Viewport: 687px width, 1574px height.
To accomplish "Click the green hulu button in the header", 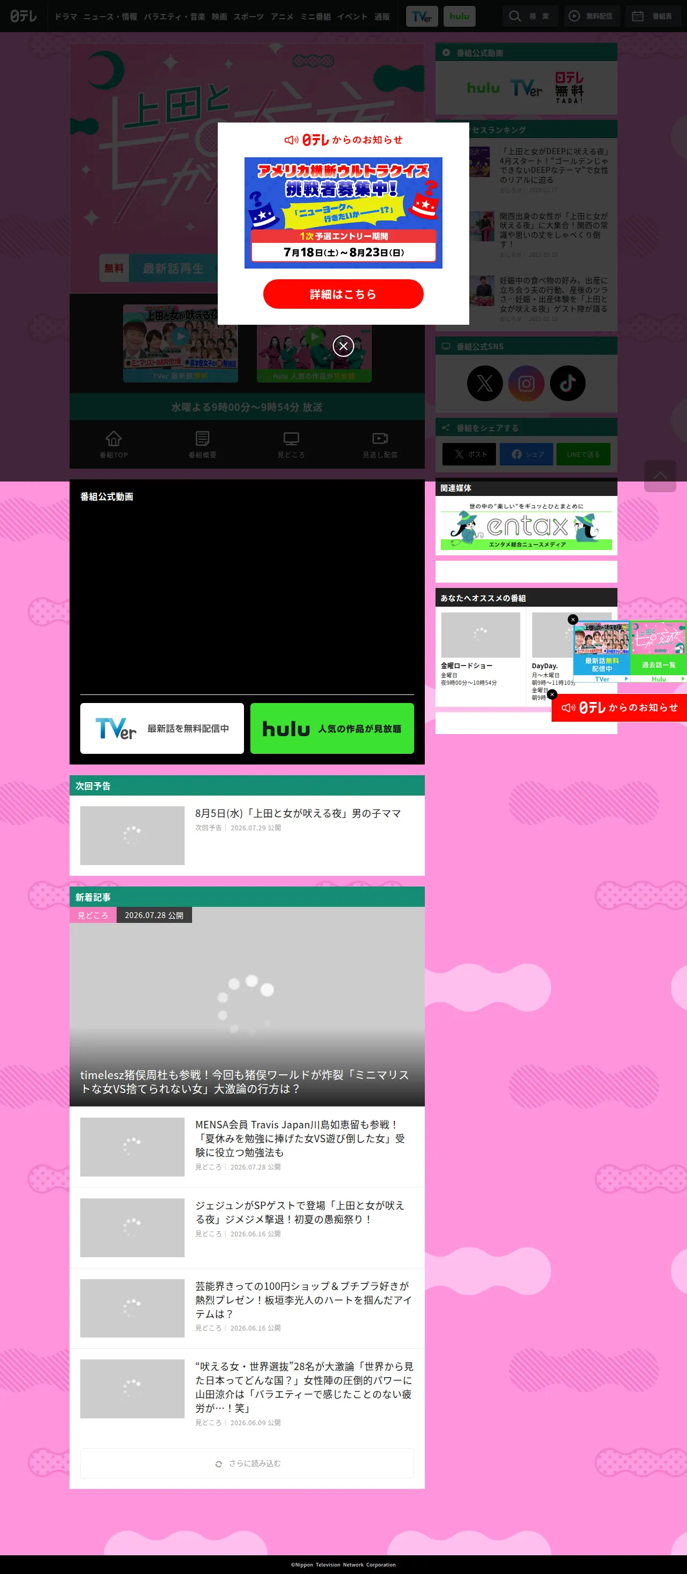I will click(x=460, y=16).
